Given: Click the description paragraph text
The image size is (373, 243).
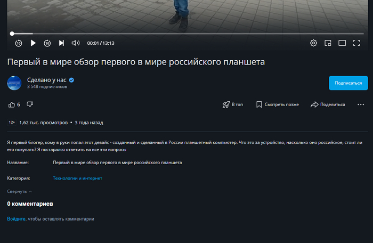Looking at the screenshot, I should click(184, 146).
